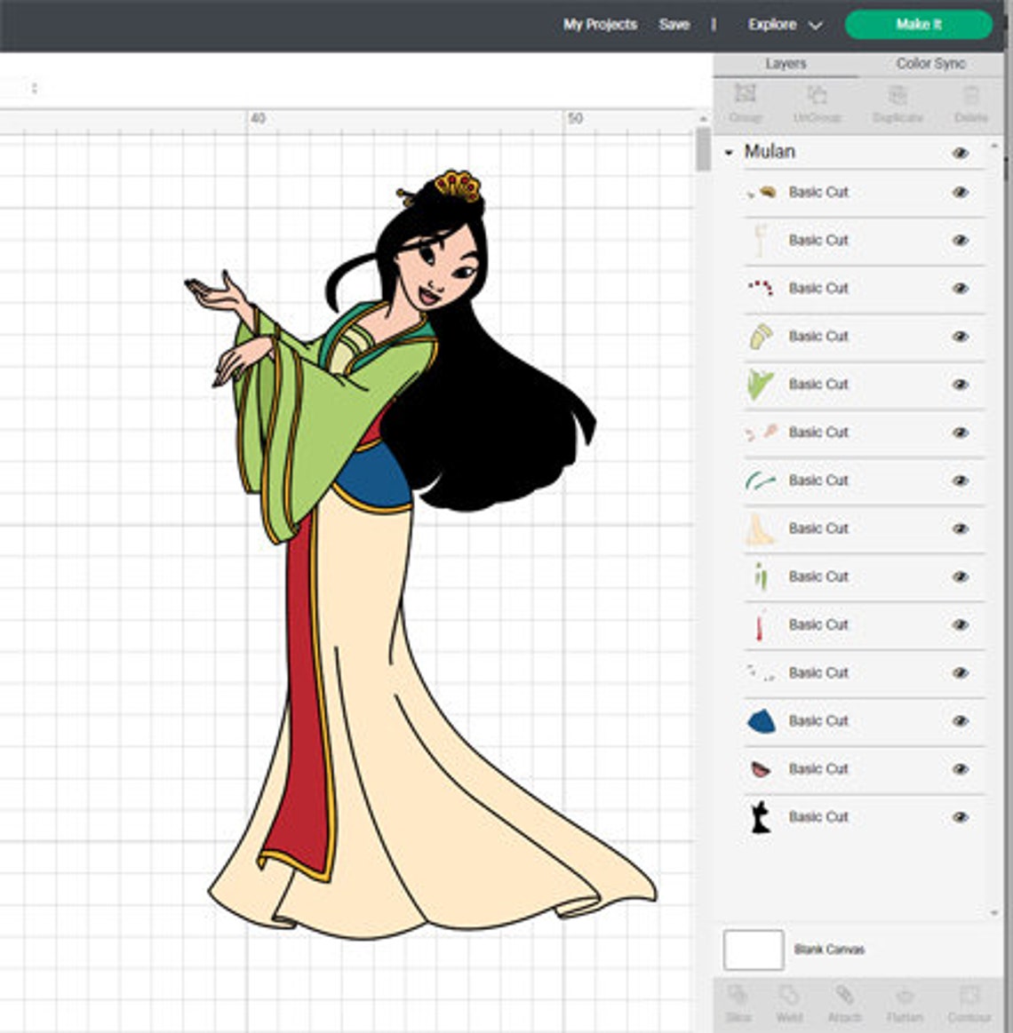
Task: Toggle visibility of the Mulan group
Action: tap(960, 152)
